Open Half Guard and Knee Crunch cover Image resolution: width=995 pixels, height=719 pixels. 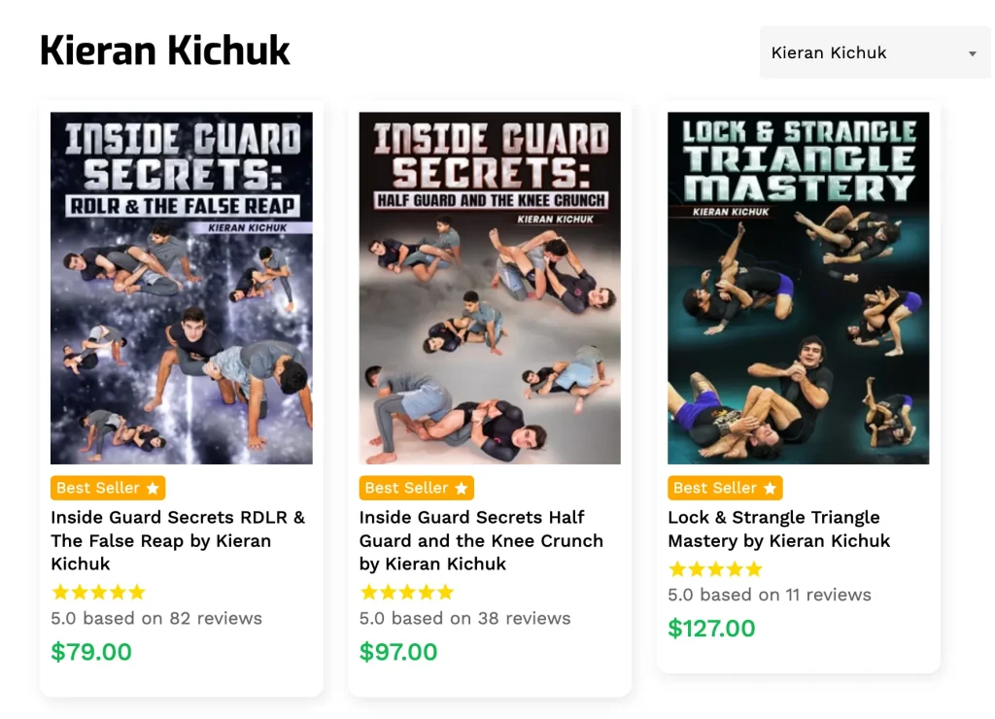click(x=490, y=288)
